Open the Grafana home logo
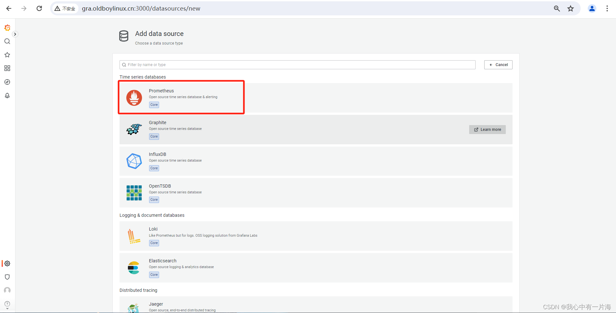Screen dimensions: 616x313 7,28
